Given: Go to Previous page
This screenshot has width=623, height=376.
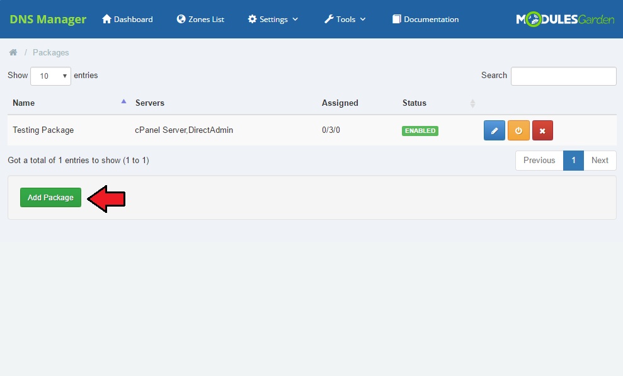Looking at the screenshot, I should click(539, 161).
